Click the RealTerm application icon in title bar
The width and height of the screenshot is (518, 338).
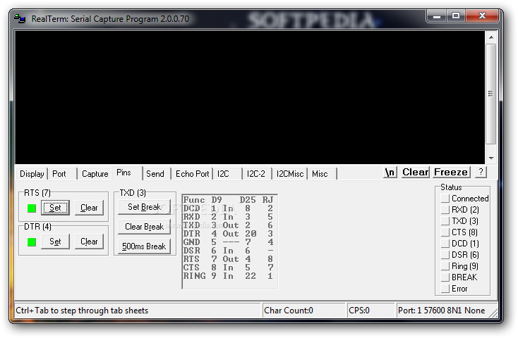click(x=20, y=19)
